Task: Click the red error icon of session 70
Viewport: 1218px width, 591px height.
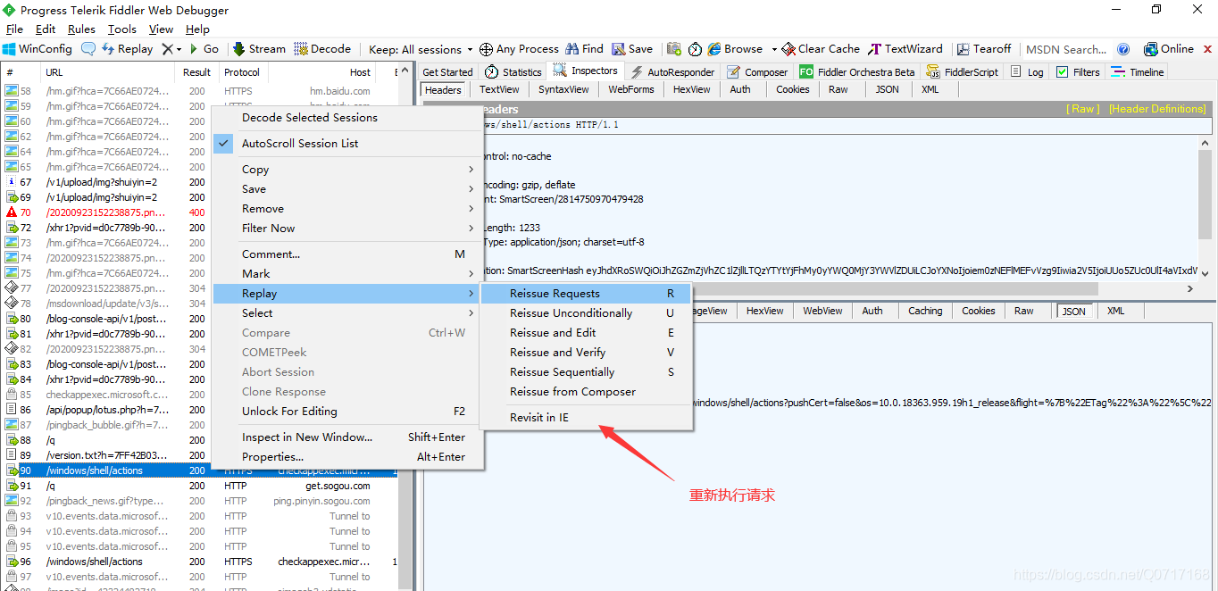Action: pyautogui.click(x=12, y=212)
